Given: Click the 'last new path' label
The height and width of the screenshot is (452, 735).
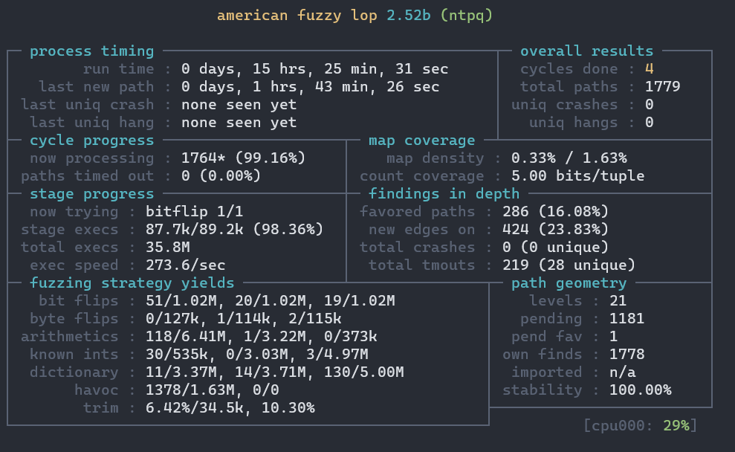Looking at the screenshot, I should (x=96, y=87).
